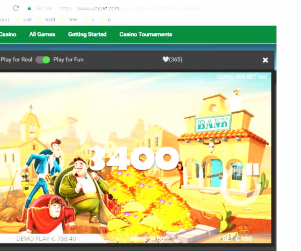Click the Coins Per Bet 100 text
Viewport: 301px width, 251px height.
click(242, 77)
